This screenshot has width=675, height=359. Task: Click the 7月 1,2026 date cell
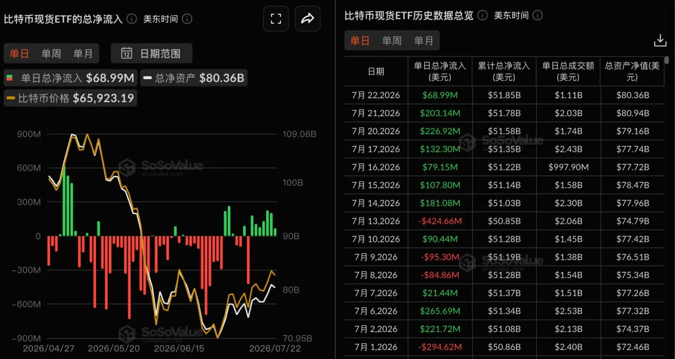point(376,347)
